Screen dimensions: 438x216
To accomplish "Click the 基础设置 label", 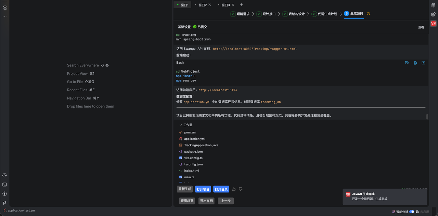I will [184, 27].
